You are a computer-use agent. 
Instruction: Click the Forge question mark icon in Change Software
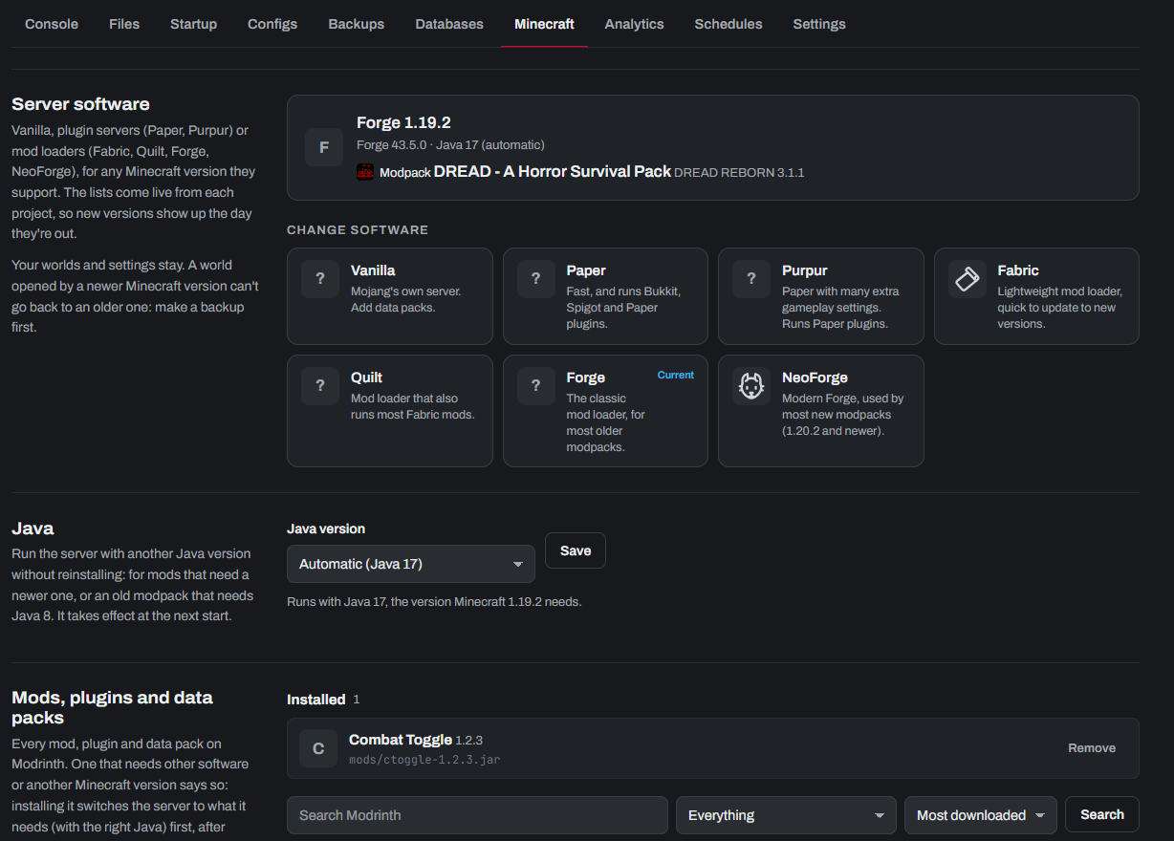tap(536, 386)
